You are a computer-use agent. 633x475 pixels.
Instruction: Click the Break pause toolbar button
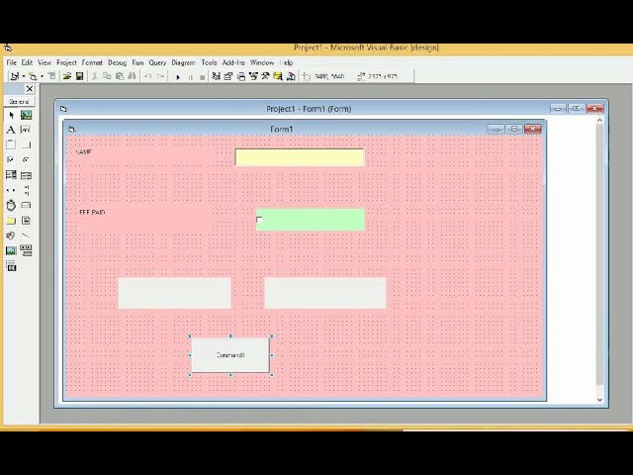190,77
